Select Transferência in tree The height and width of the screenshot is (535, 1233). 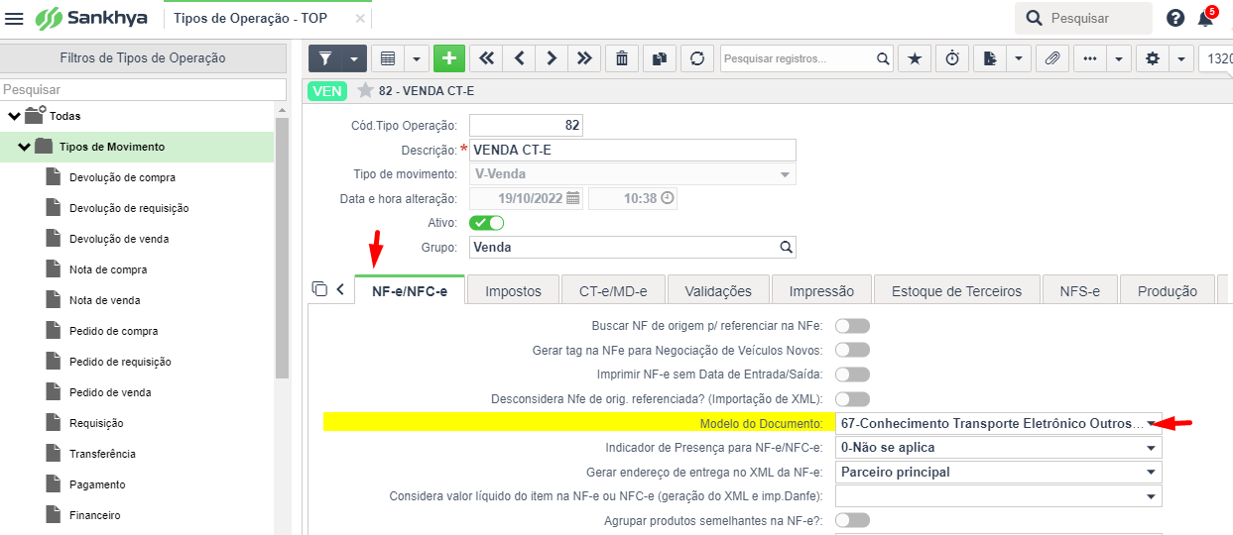[102, 454]
